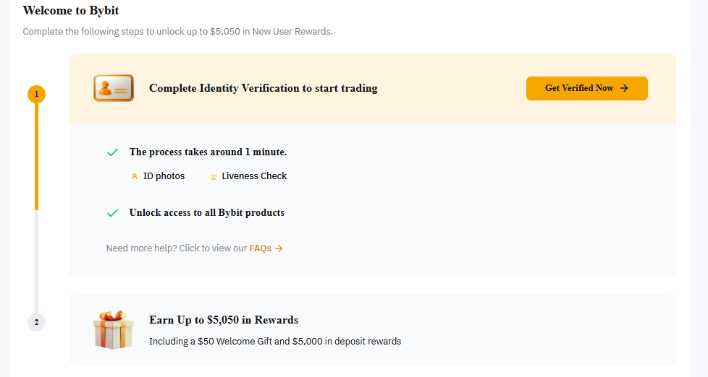Click the checkmark next to Unlock access

pyautogui.click(x=112, y=213)
